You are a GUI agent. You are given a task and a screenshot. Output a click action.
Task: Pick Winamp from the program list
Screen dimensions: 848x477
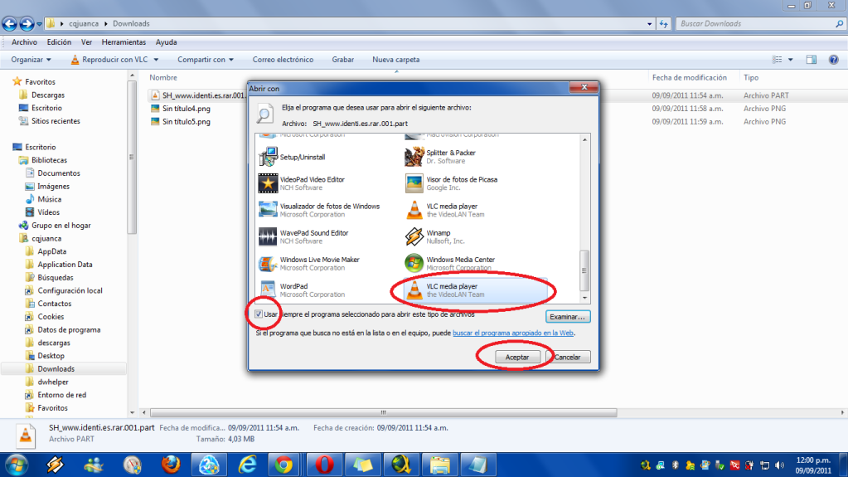(435, 236)
